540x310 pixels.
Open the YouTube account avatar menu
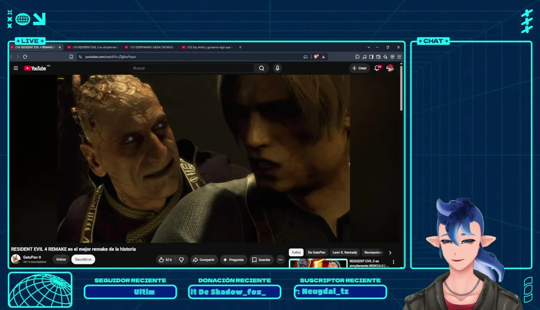pyautogui.click(x=390, y=68)
